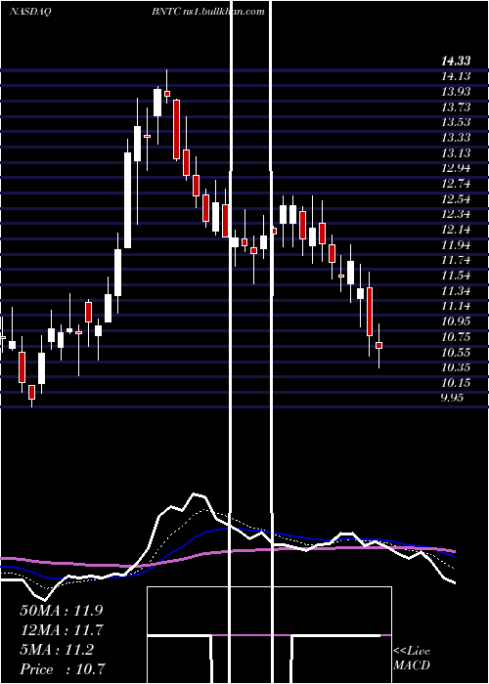
Task: Click the 5MA : 11.2 readout
Action: (57, 650)
